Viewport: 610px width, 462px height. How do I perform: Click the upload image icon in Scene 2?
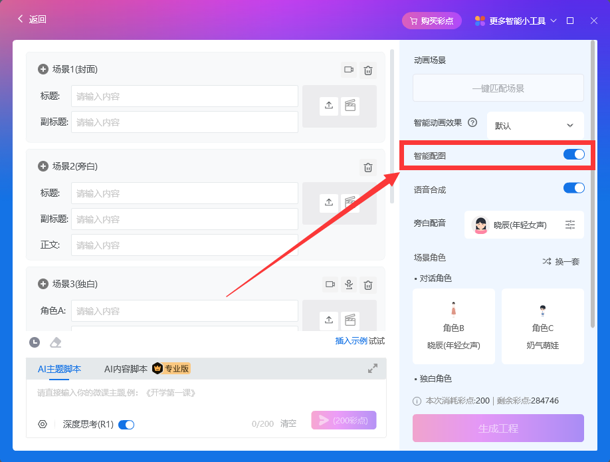[329, 202]
